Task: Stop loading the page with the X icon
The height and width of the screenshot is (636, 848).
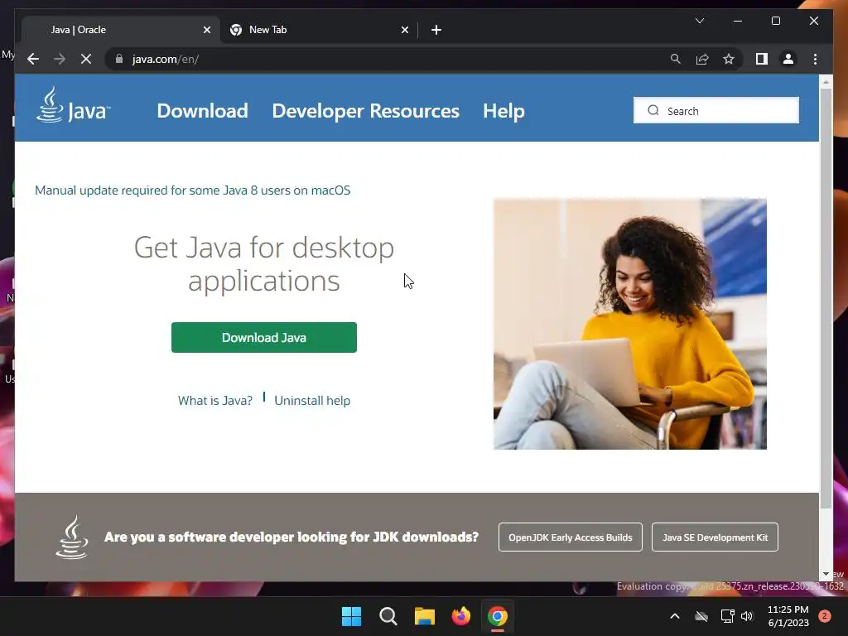Action: coord(86,59)
